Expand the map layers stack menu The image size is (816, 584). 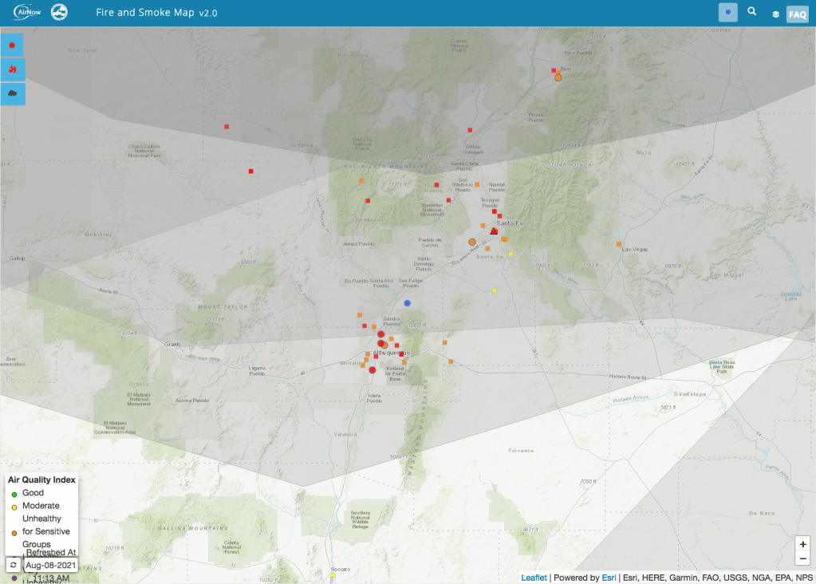coord(775,14)
